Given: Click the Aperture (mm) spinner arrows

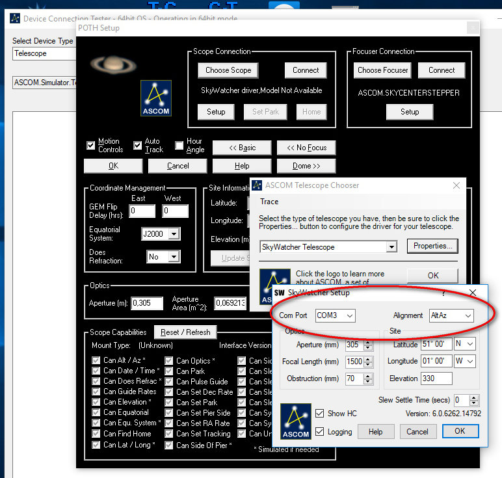Looking at the screenshot, I should [368, 345].
